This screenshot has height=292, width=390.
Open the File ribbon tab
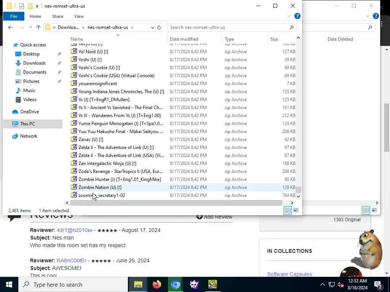[14, 16]
